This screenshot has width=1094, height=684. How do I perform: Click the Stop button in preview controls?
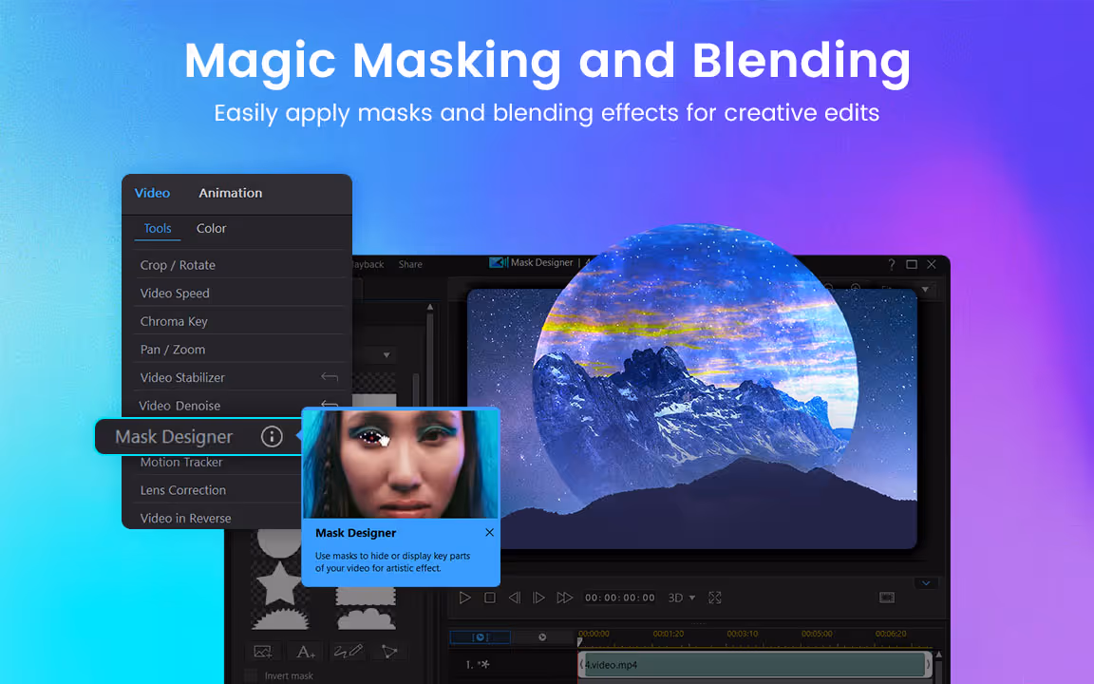[x=490, y=598]
